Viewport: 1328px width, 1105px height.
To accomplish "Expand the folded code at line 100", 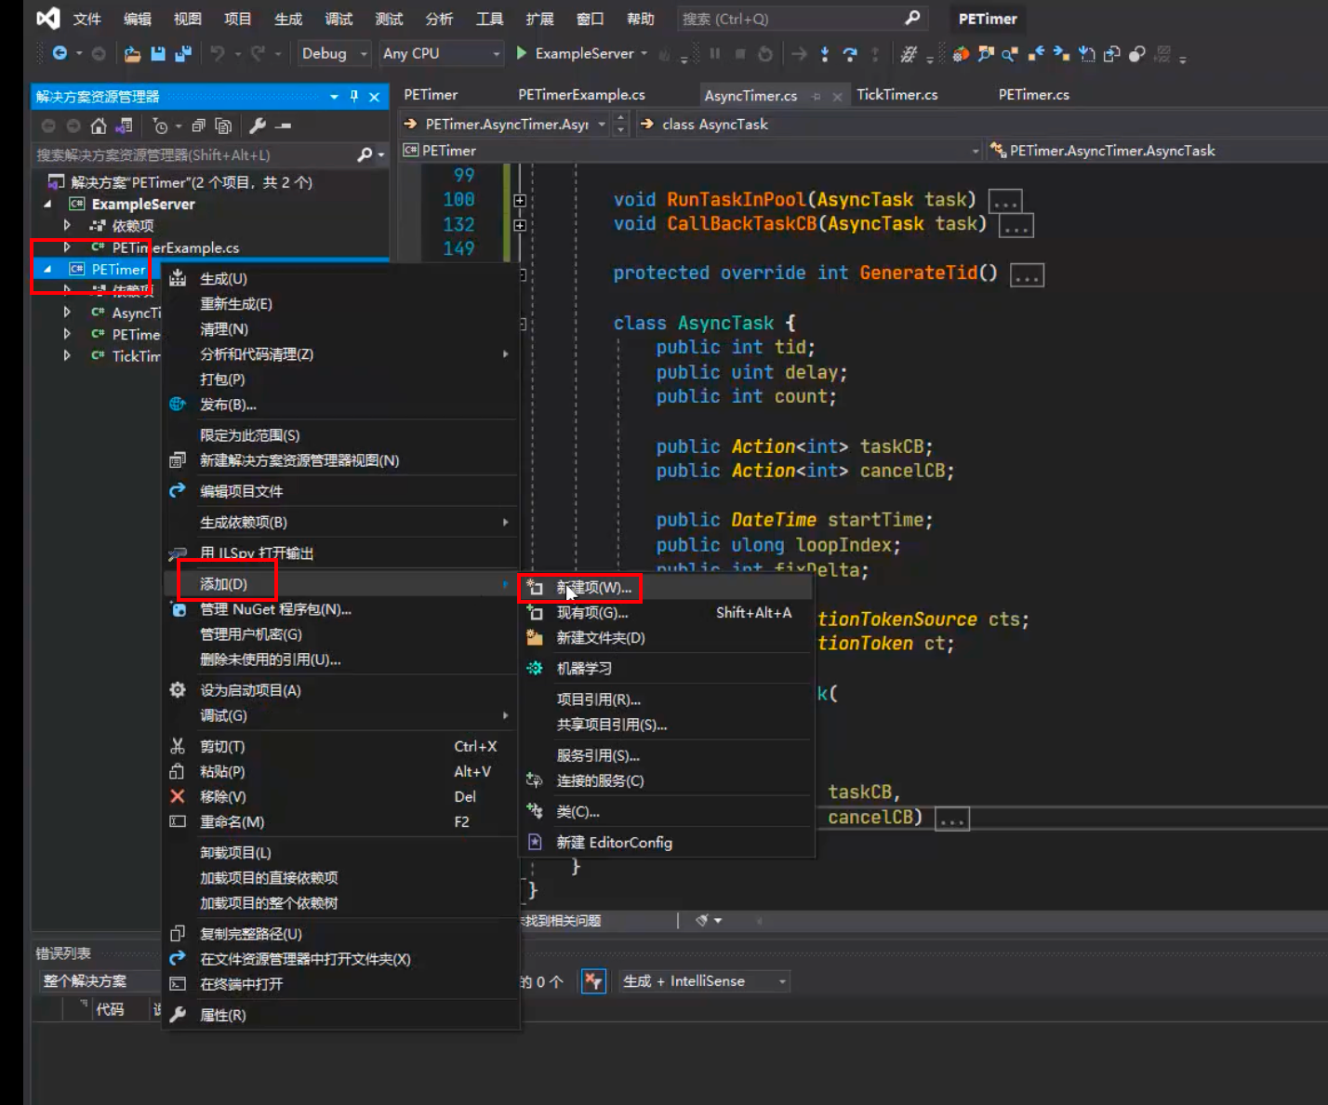I will (x=520, y=200).
